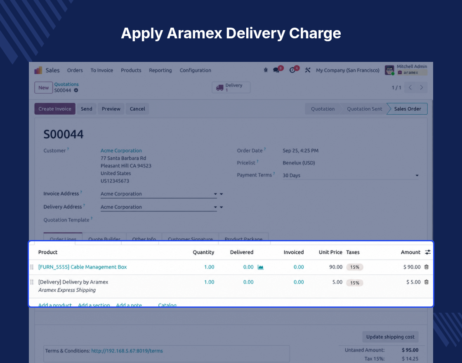This screenshot has width=462, height=363.
Task: Go to the next record arrow
Action: coord(422,87)
